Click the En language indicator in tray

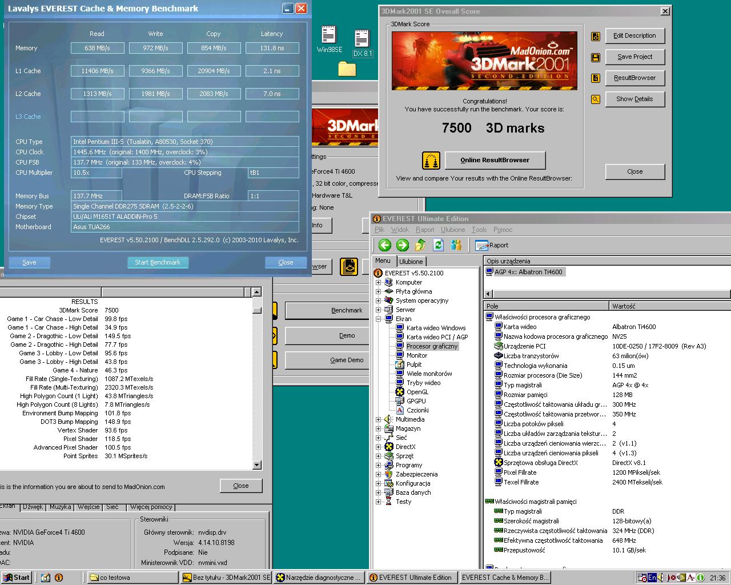[652, 578]
